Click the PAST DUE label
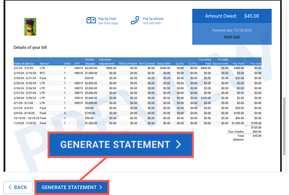The width and height of the screenshot is (289, 195). [x=232, y=37]
